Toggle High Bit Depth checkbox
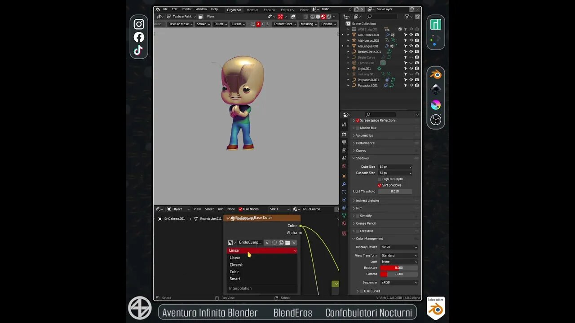The width and height of the screenshot is (575, 323). [380, 179]
